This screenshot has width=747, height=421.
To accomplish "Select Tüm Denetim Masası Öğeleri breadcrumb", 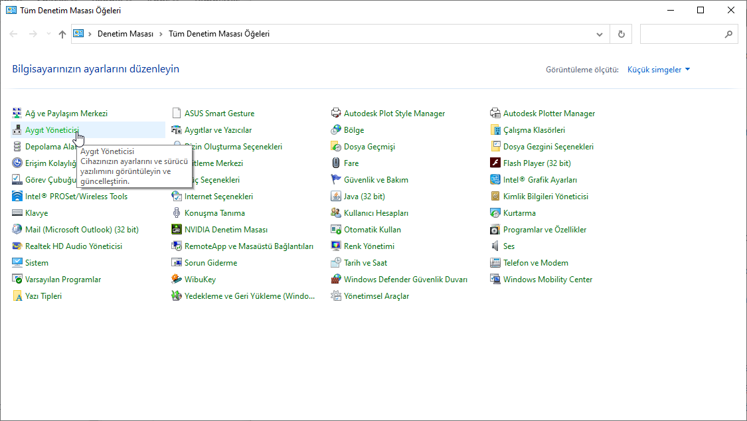I will [219, 34].
